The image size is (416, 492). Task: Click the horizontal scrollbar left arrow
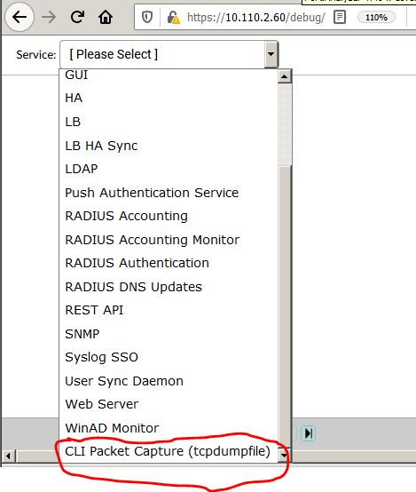click(8, 456)
